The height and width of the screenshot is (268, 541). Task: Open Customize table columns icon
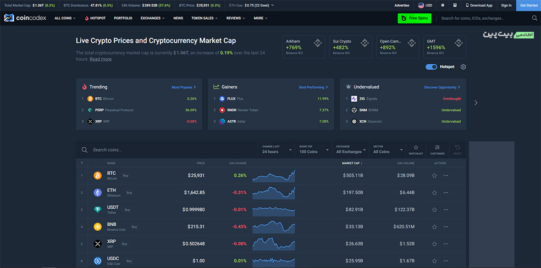point(437,150)
